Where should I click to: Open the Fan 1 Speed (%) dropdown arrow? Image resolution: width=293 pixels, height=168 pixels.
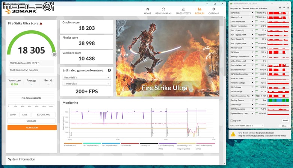[253, 30]
